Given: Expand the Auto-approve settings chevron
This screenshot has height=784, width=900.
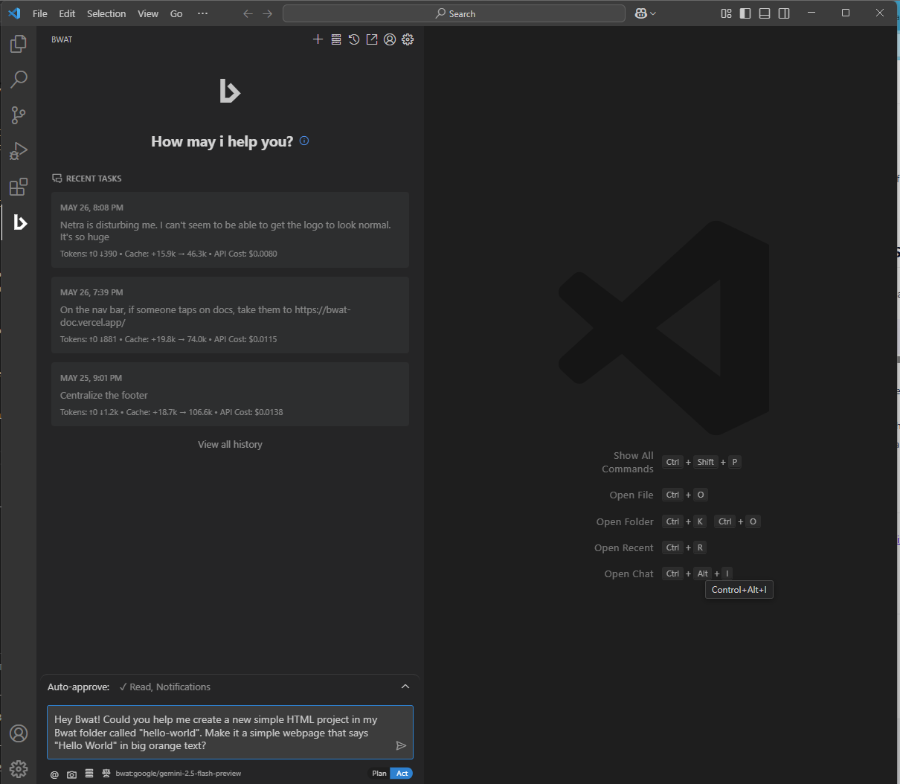Looking at the screenshot, I should [405, 687].
